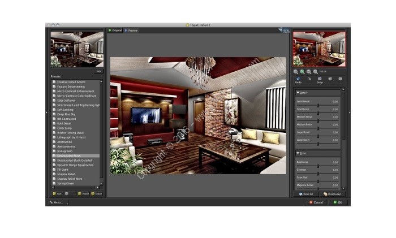The image size is (396, 238).
Task: Confirm with the OK button
Action: pos(338,202)
